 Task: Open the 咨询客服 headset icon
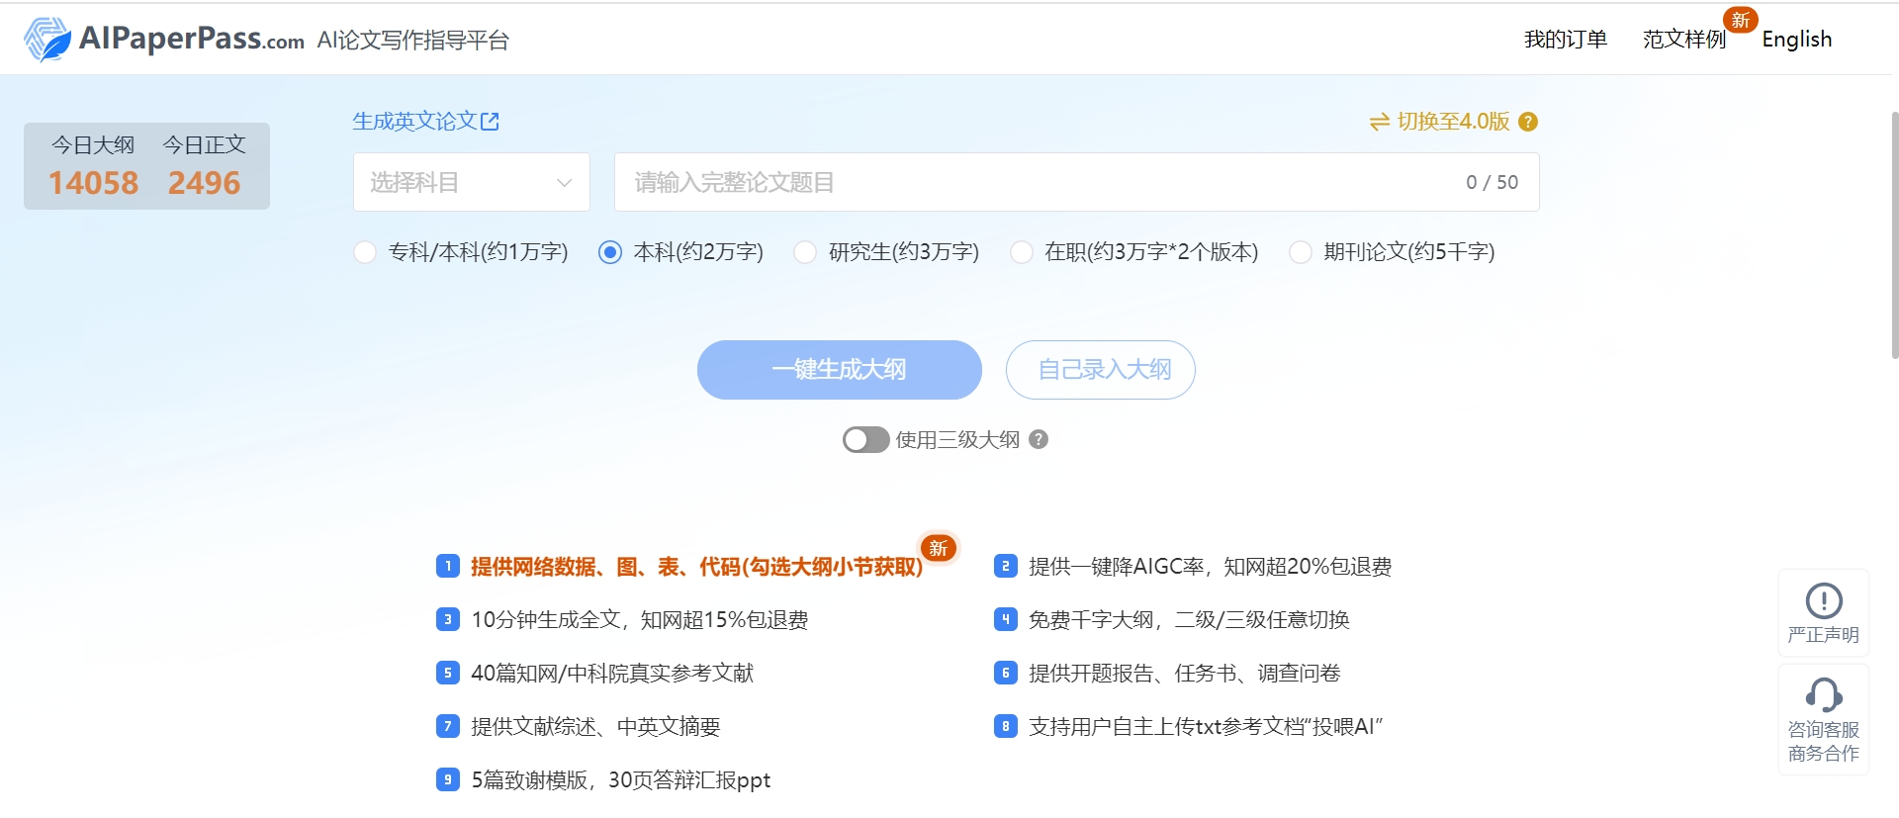pyautogui.click(x=1823, y=695)
